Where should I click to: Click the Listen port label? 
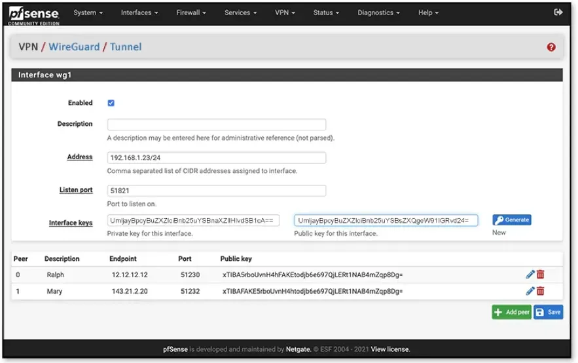76,190
